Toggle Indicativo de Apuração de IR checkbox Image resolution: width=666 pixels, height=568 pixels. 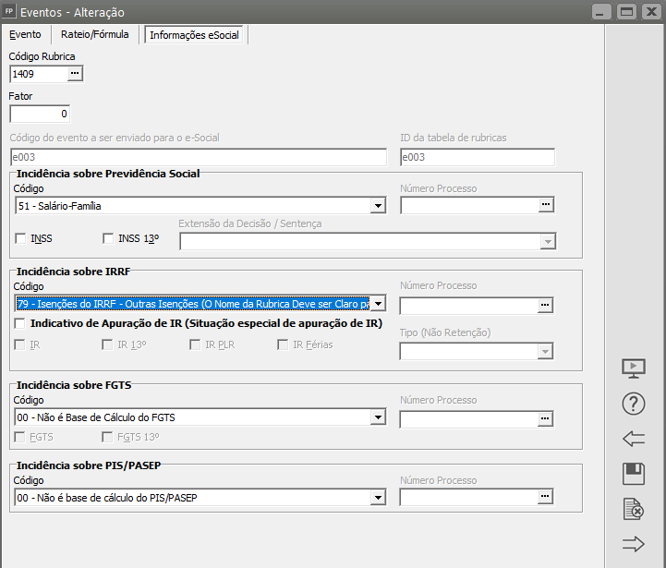point(21,324)
